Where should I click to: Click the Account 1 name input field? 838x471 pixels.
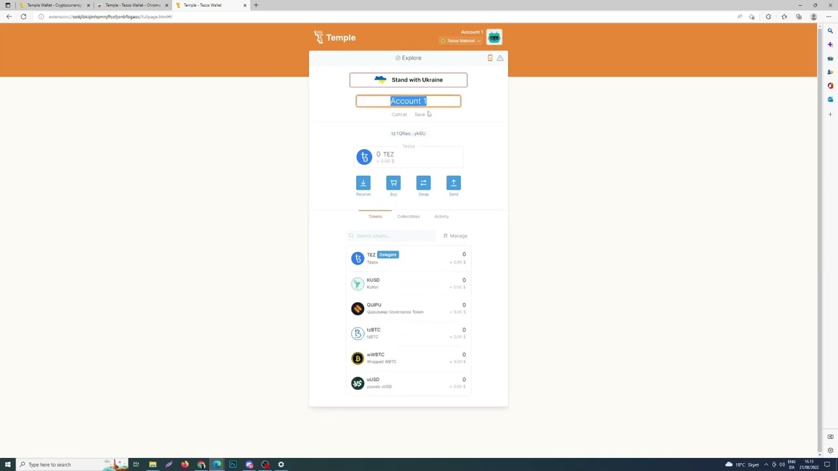(x=409, y=101)
